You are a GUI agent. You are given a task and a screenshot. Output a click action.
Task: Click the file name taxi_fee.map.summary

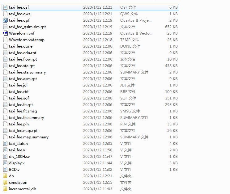29,137
